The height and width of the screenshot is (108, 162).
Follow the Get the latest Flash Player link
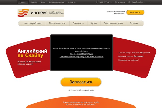pyautogui.click(x=82, y=54)
